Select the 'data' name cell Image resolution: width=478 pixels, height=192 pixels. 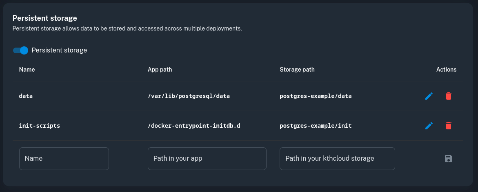pyautogui.click(x=26, y=96)
